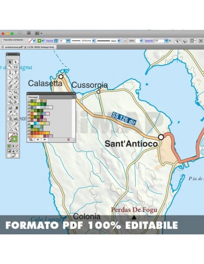Select the Eyedropper tool
Screen dimensions: 204x264
pos(10,113)
